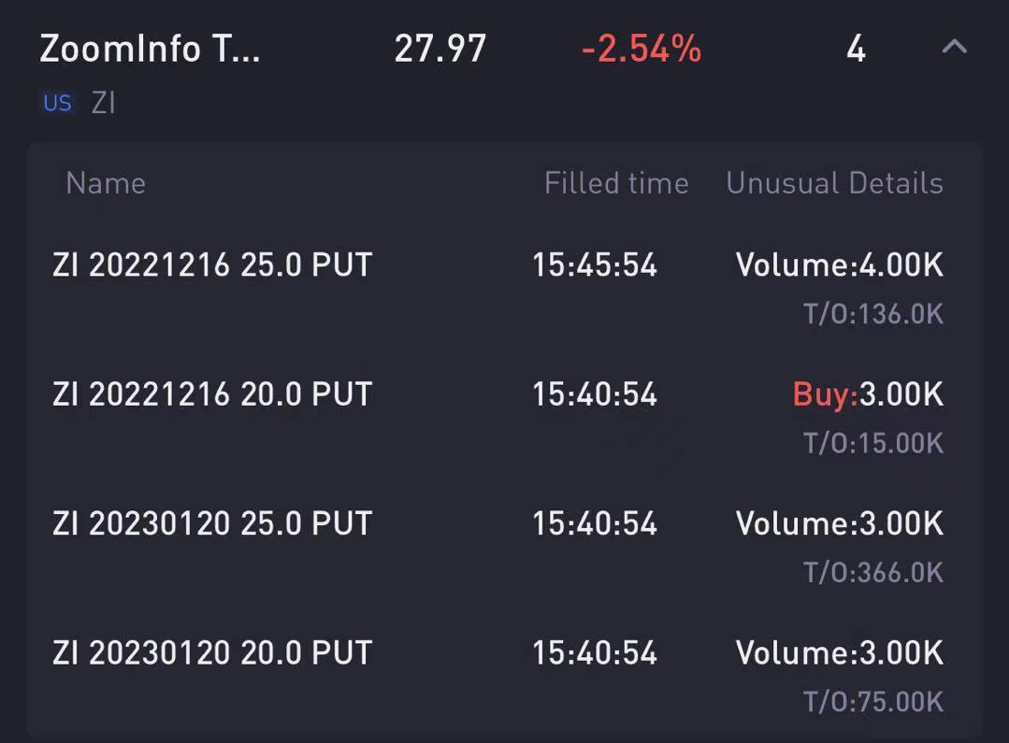Click the 15:45:54 filled time
The height and width of the screenshot is (743, 1009).
[595, 265]
